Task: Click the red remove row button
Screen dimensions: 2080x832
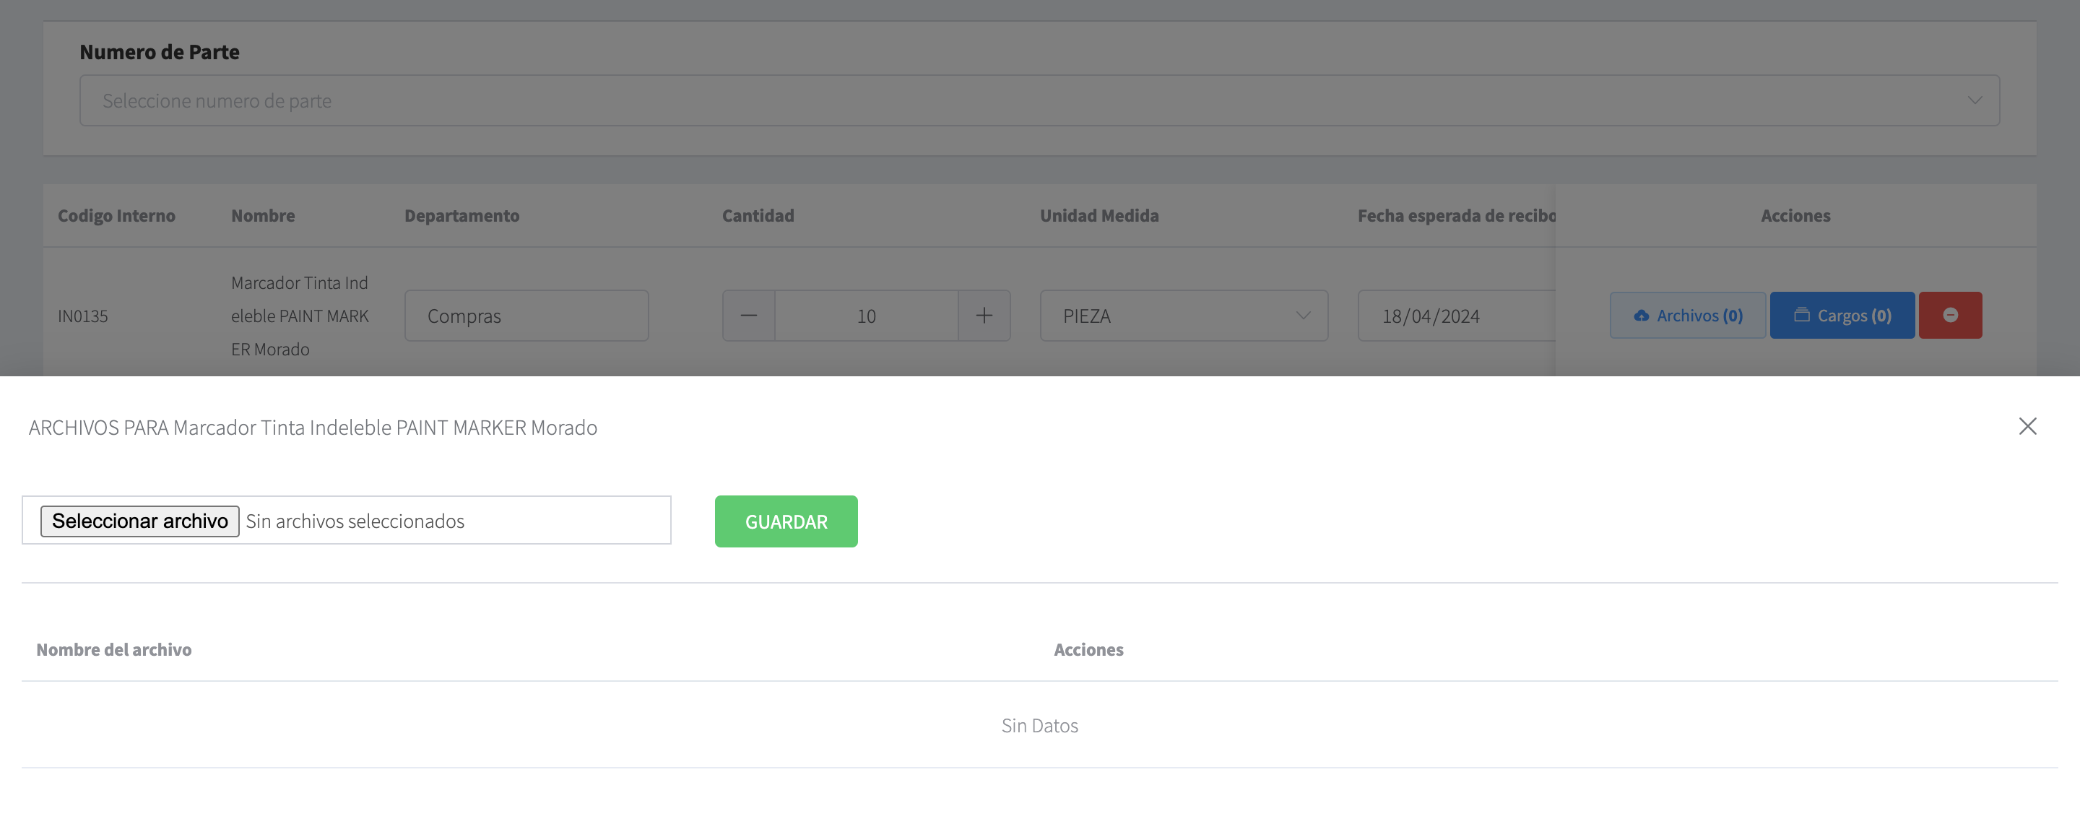Action: 1949,315
